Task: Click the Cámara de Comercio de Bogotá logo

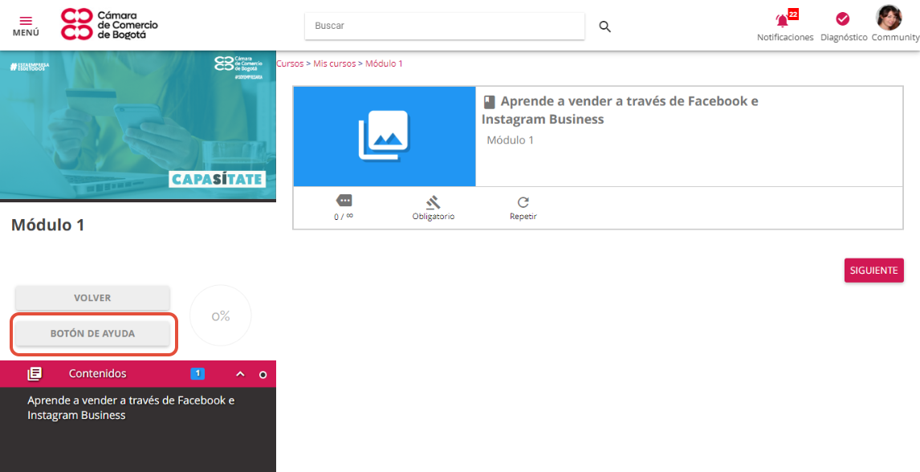Action: tap(109, 25)
